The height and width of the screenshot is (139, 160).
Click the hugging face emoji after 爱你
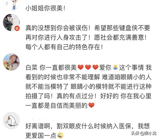pyautogui.click(x=115, y=67)
